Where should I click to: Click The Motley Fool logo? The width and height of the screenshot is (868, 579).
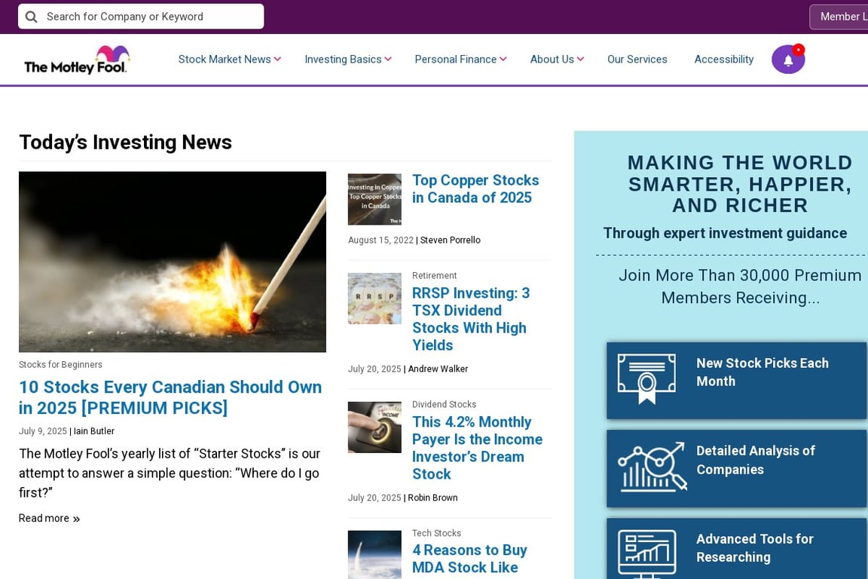tap(76, 60)
